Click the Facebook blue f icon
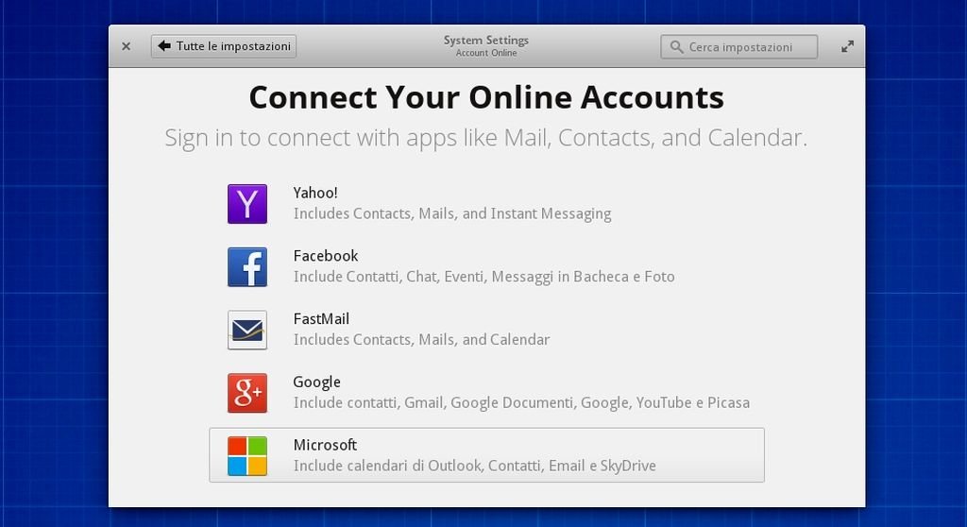The height and width of the screenshot is (527, 967). 247,267
